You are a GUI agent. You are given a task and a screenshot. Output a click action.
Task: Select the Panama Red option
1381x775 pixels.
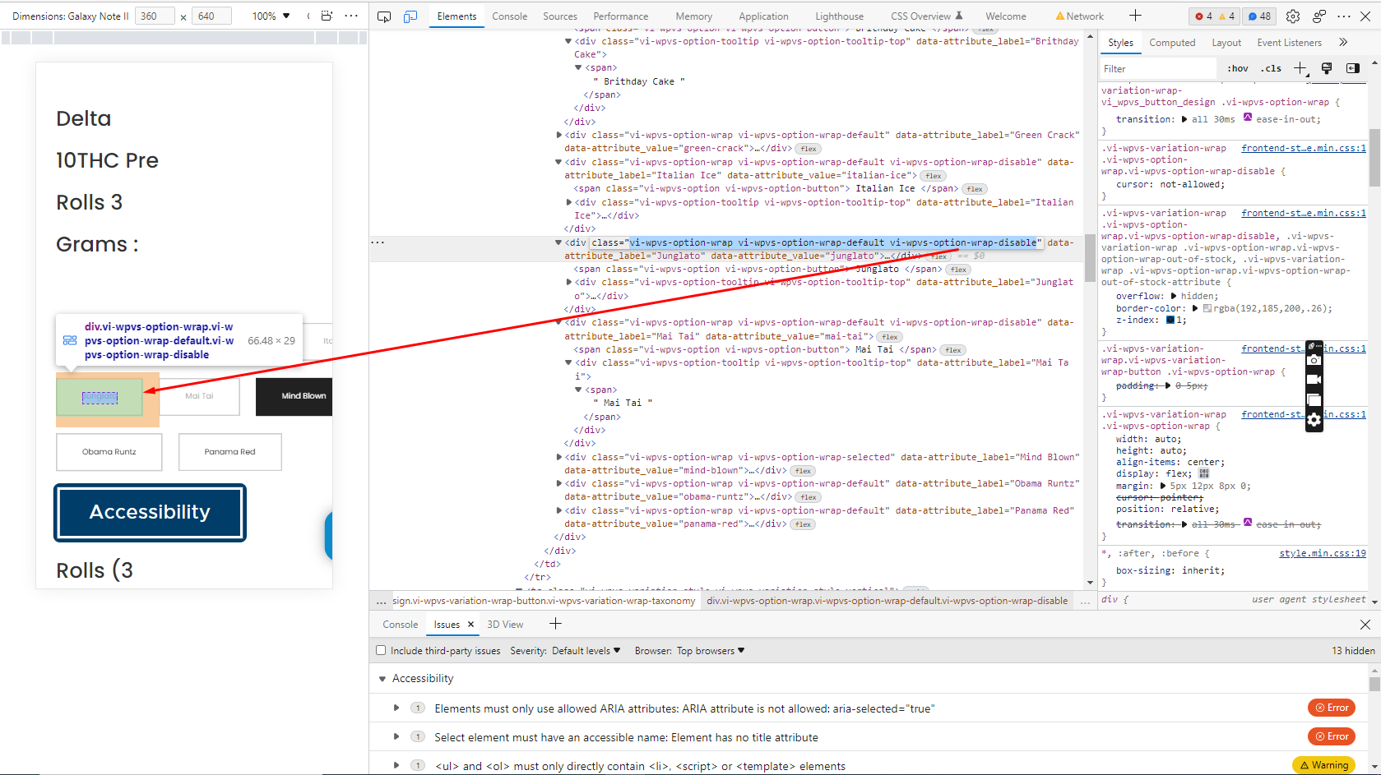pyautogui.click(x=230, y=452)
